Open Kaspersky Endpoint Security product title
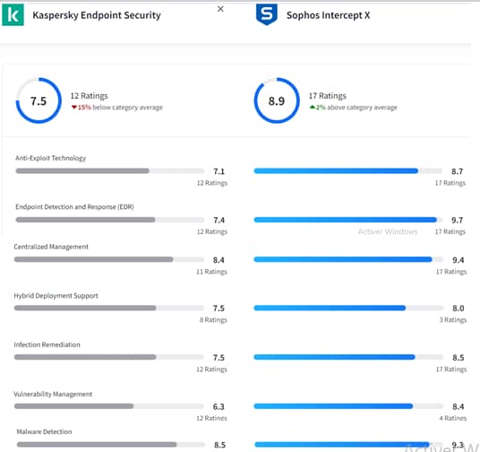Viewport: 480px width, 452px height. [x=97, y=15]
